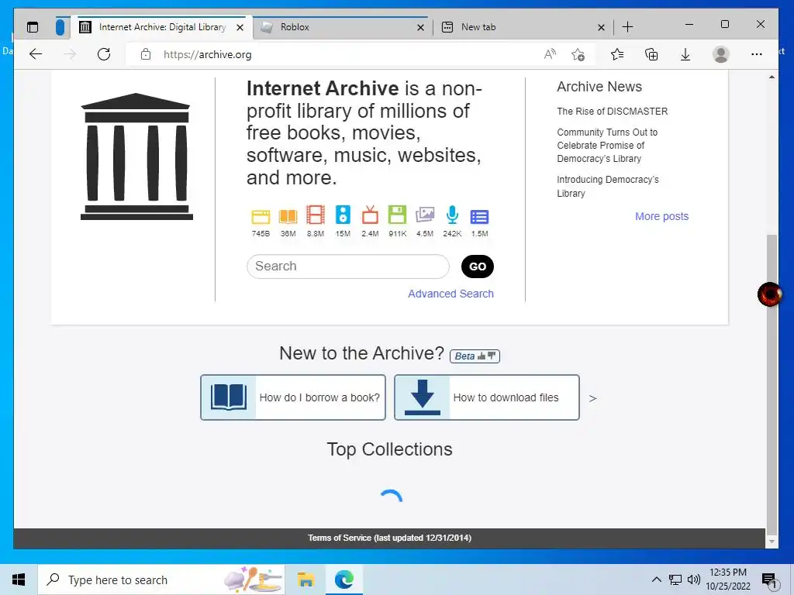The width and height of the screenshot is (794, 595).
Task: Give thumbs down feedback on Beta badge
Action: tap(491, 356)
